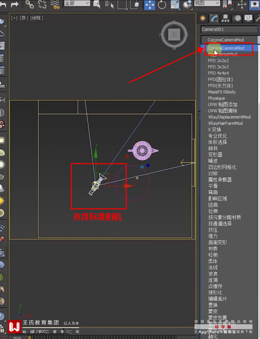Choose FFD 4x4x4 modifier
This screenshot has width=260, height=339.
pyautogui.click(x=218, y=73)
